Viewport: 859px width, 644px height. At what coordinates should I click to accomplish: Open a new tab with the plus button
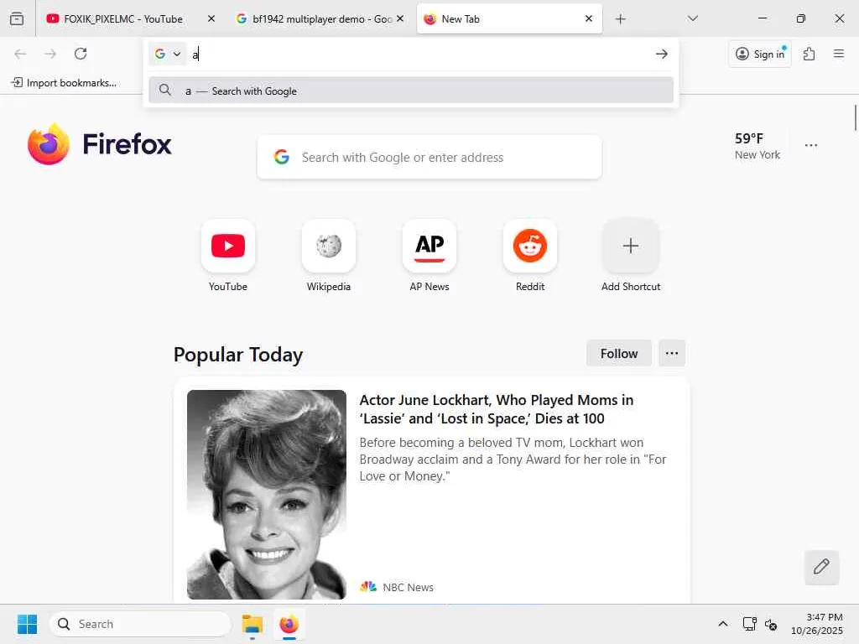(620, 19)
